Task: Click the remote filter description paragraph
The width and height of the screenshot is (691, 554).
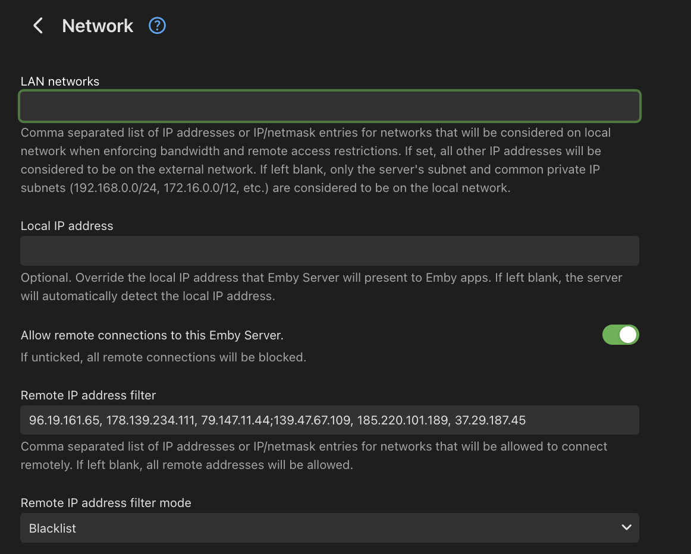Action: coord(314,455)
